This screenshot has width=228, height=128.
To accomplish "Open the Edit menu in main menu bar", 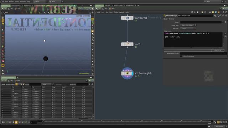I will (x=7, y=1).
